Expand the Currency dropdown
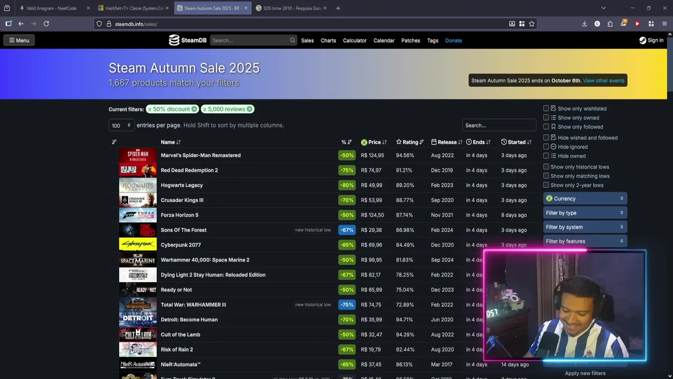 (x=585, y=198)
